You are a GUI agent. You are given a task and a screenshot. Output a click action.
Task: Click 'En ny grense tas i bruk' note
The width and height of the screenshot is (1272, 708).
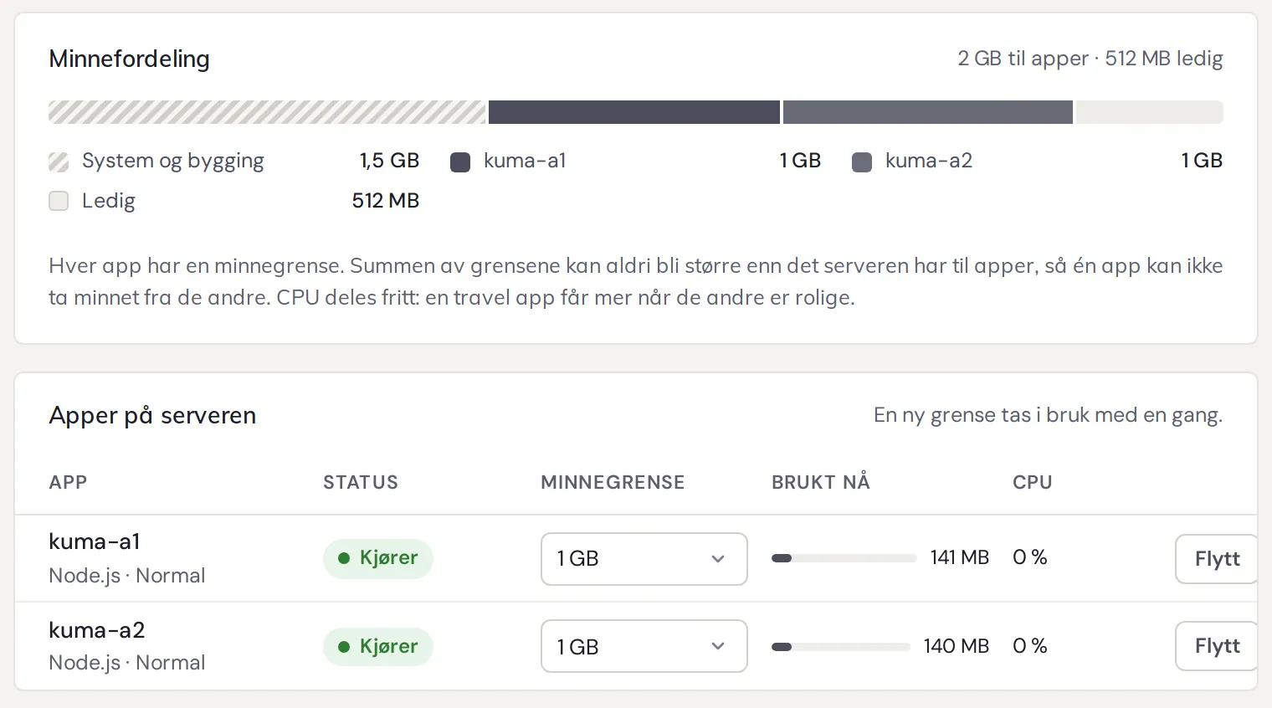(1049, 415)
